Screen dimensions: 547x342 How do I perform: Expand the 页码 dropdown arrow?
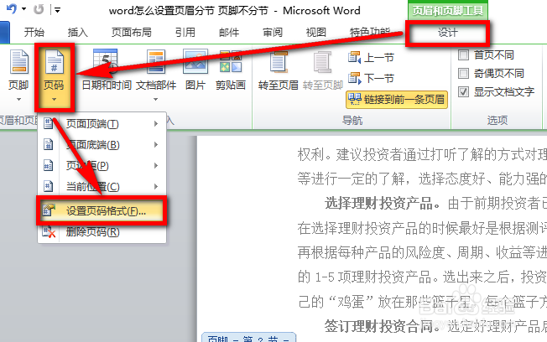(54, 100)
